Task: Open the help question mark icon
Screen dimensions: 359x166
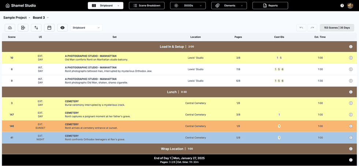Action: 342,5
